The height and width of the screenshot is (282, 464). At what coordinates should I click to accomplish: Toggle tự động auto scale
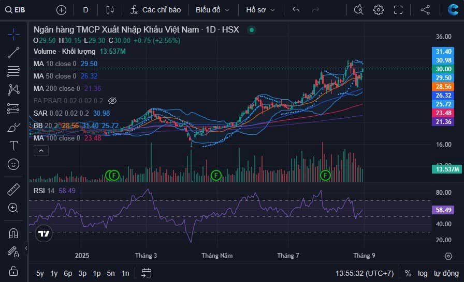446,273
